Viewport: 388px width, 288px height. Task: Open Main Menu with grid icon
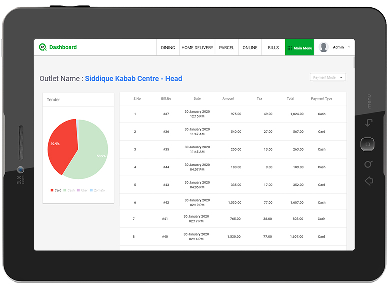pos(299,48)
